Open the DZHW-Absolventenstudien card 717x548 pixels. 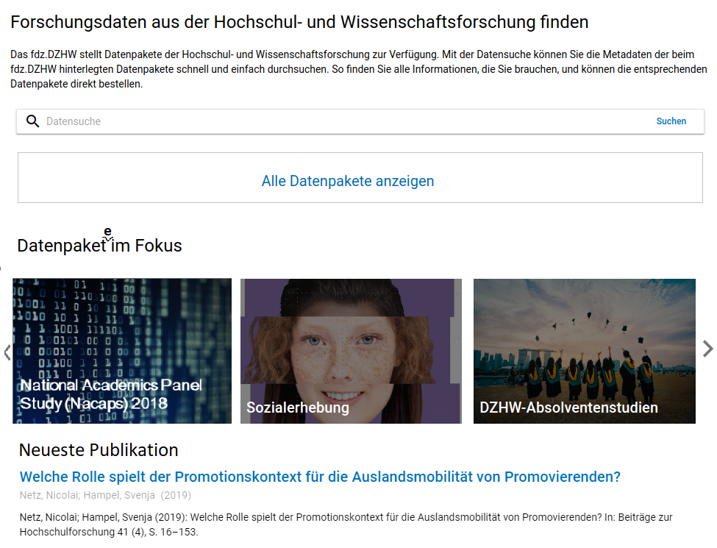point(585,351)
